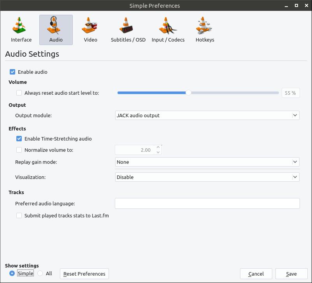Disable Time-Stretching audio checkbox
Screen dimensions: 312x283
[x=19, y=139]
